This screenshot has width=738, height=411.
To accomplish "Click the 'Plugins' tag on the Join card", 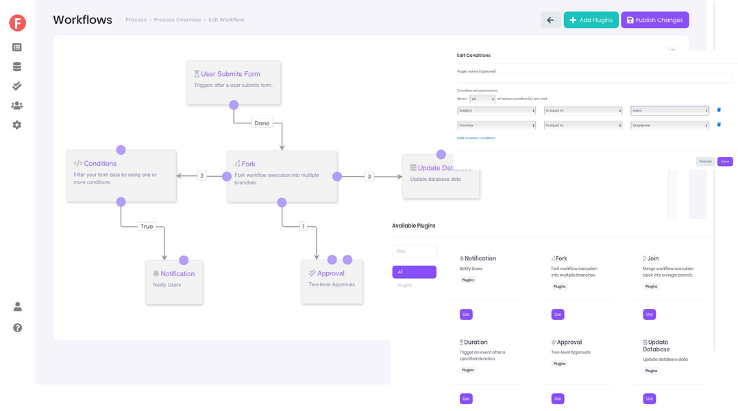I will 652,286.
